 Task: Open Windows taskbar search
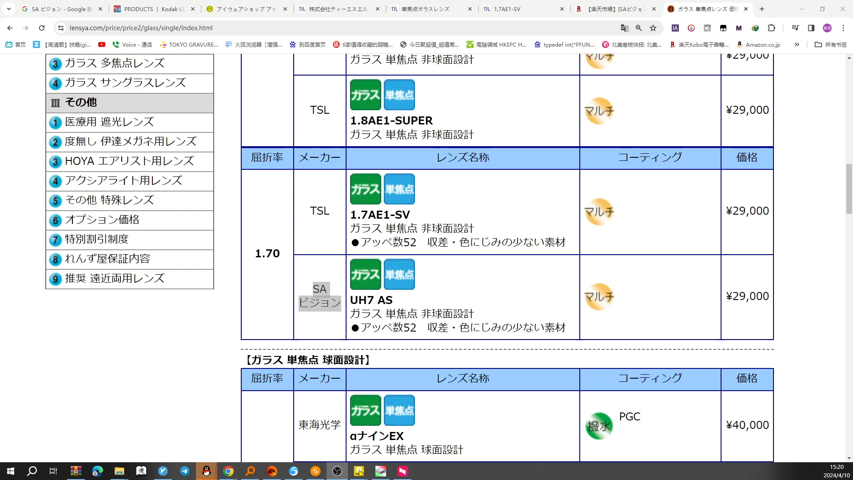pos(32,471)
